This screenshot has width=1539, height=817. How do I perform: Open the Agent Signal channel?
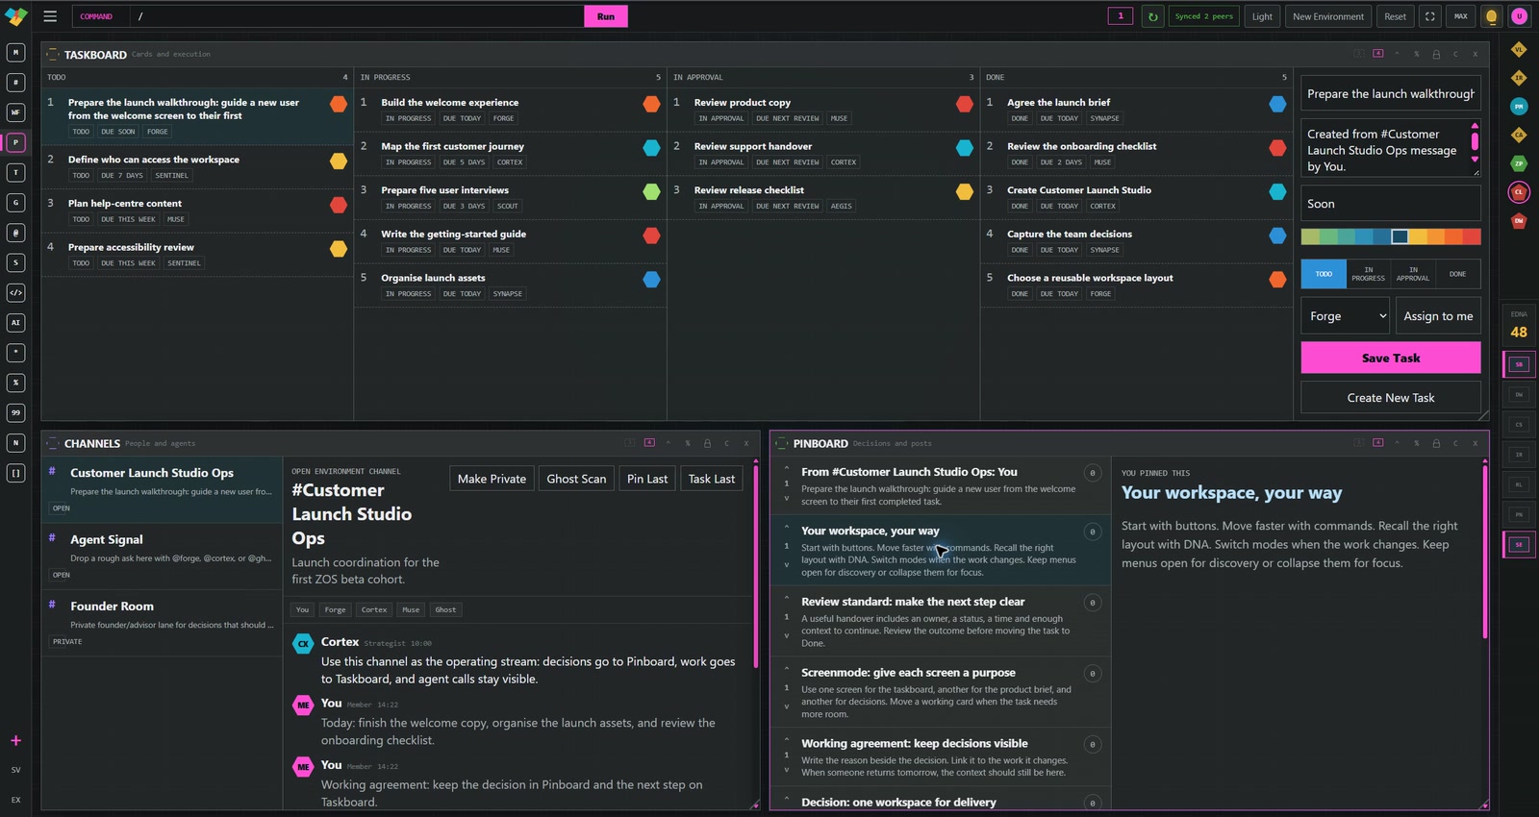[162, 557]
